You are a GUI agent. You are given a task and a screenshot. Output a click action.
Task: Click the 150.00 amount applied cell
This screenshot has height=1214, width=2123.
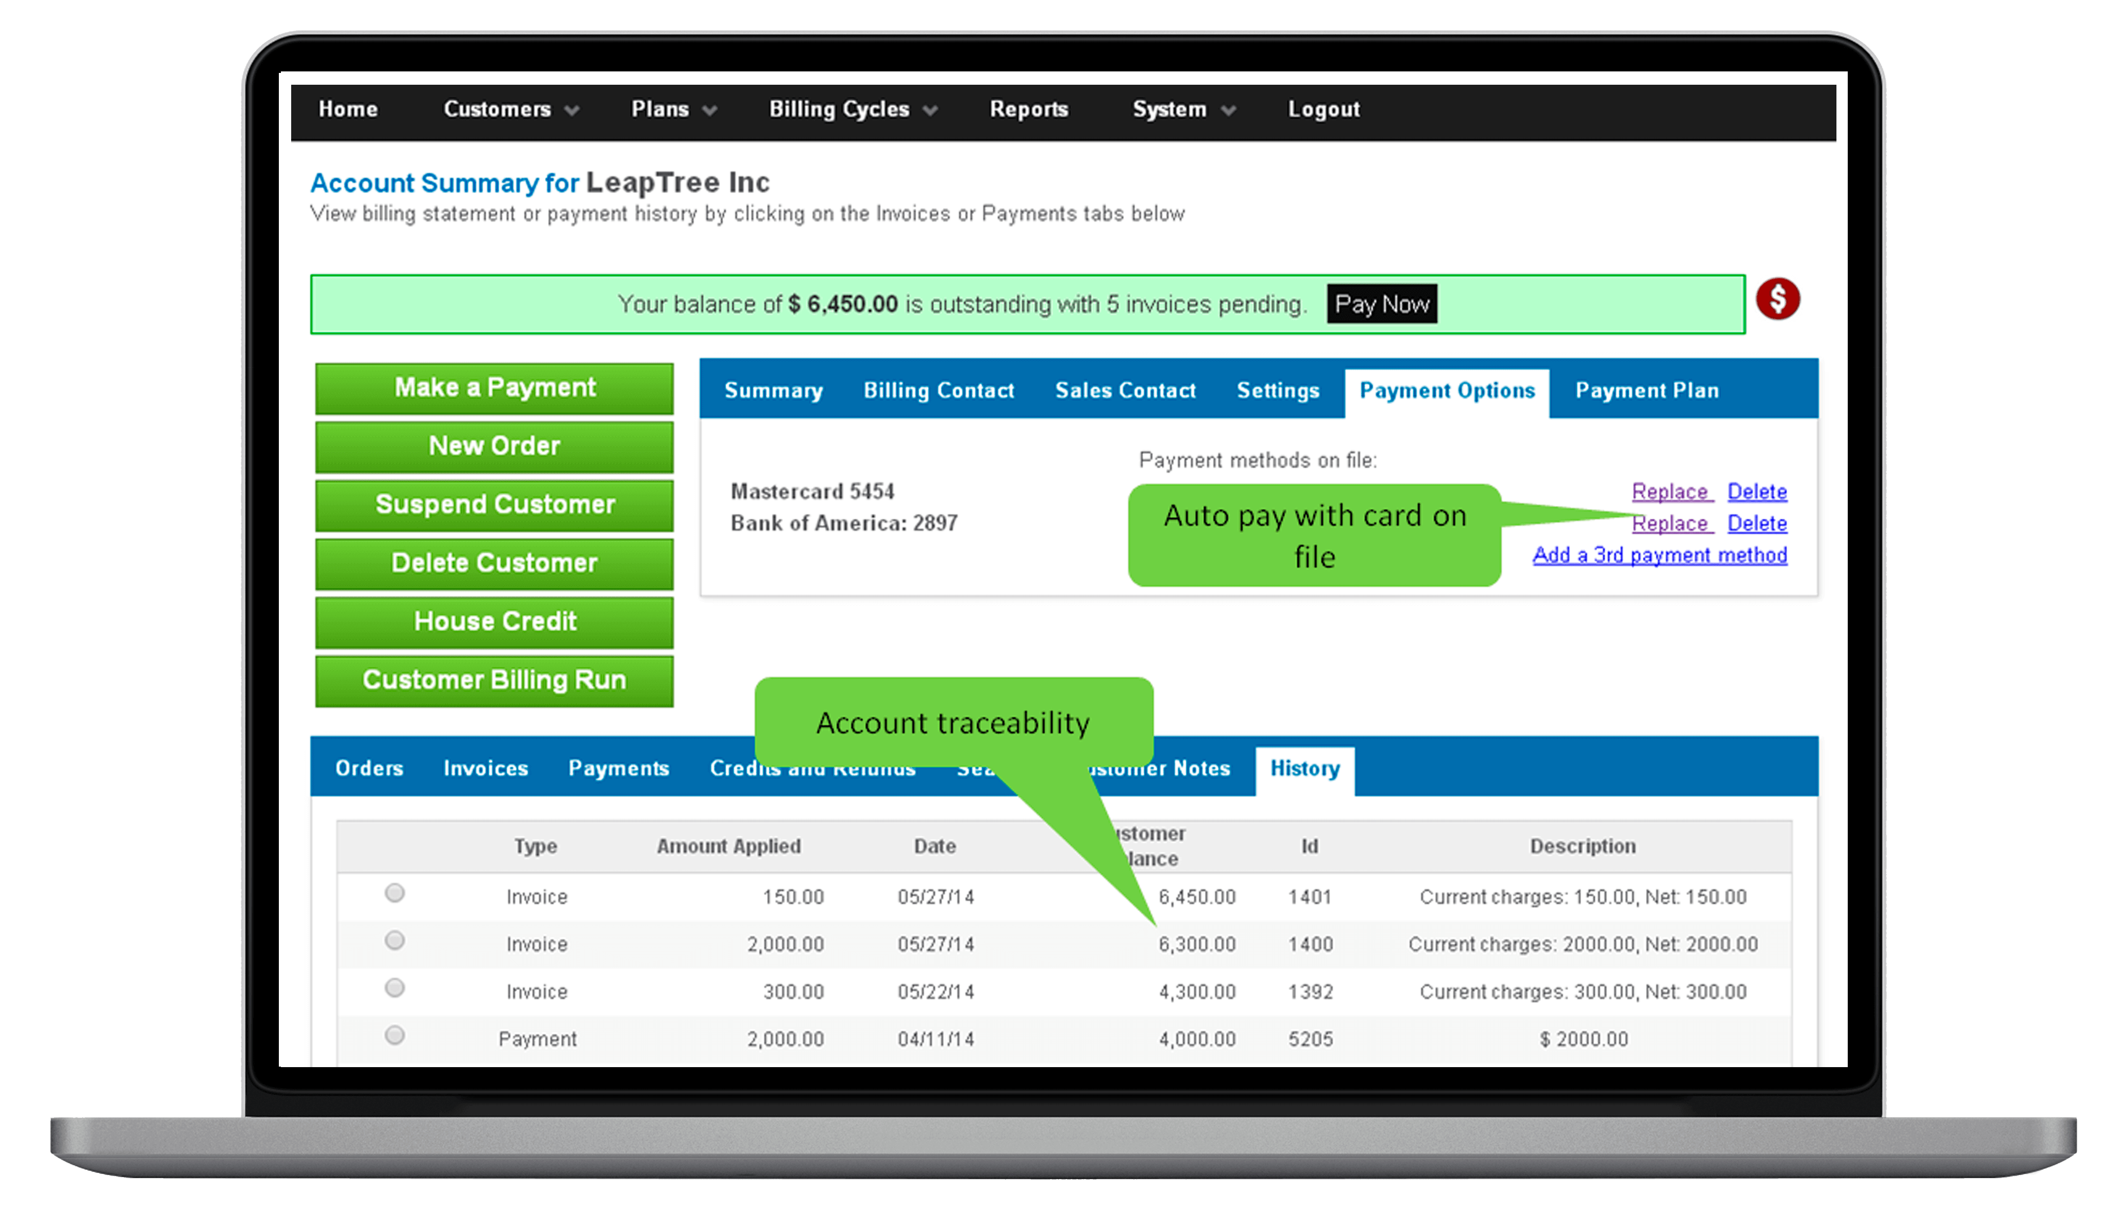(793, 897)
